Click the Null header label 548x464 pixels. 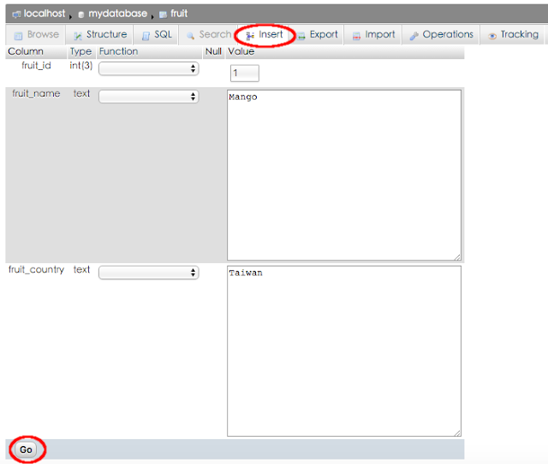tap(213, 51)
